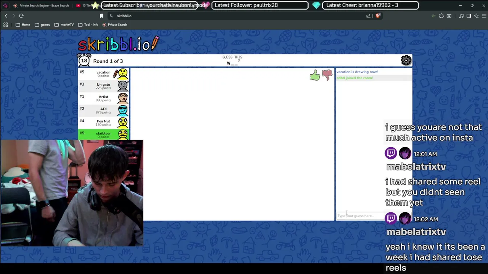Open Tool - Info bookmark folder
The width and height of the screenshot is (488, 274).
(x=88, y=25)
